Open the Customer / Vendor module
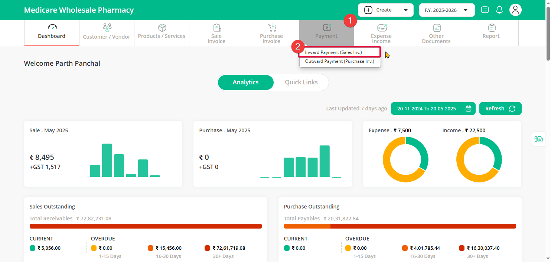 pyautogui.click(x=107, y=33)
